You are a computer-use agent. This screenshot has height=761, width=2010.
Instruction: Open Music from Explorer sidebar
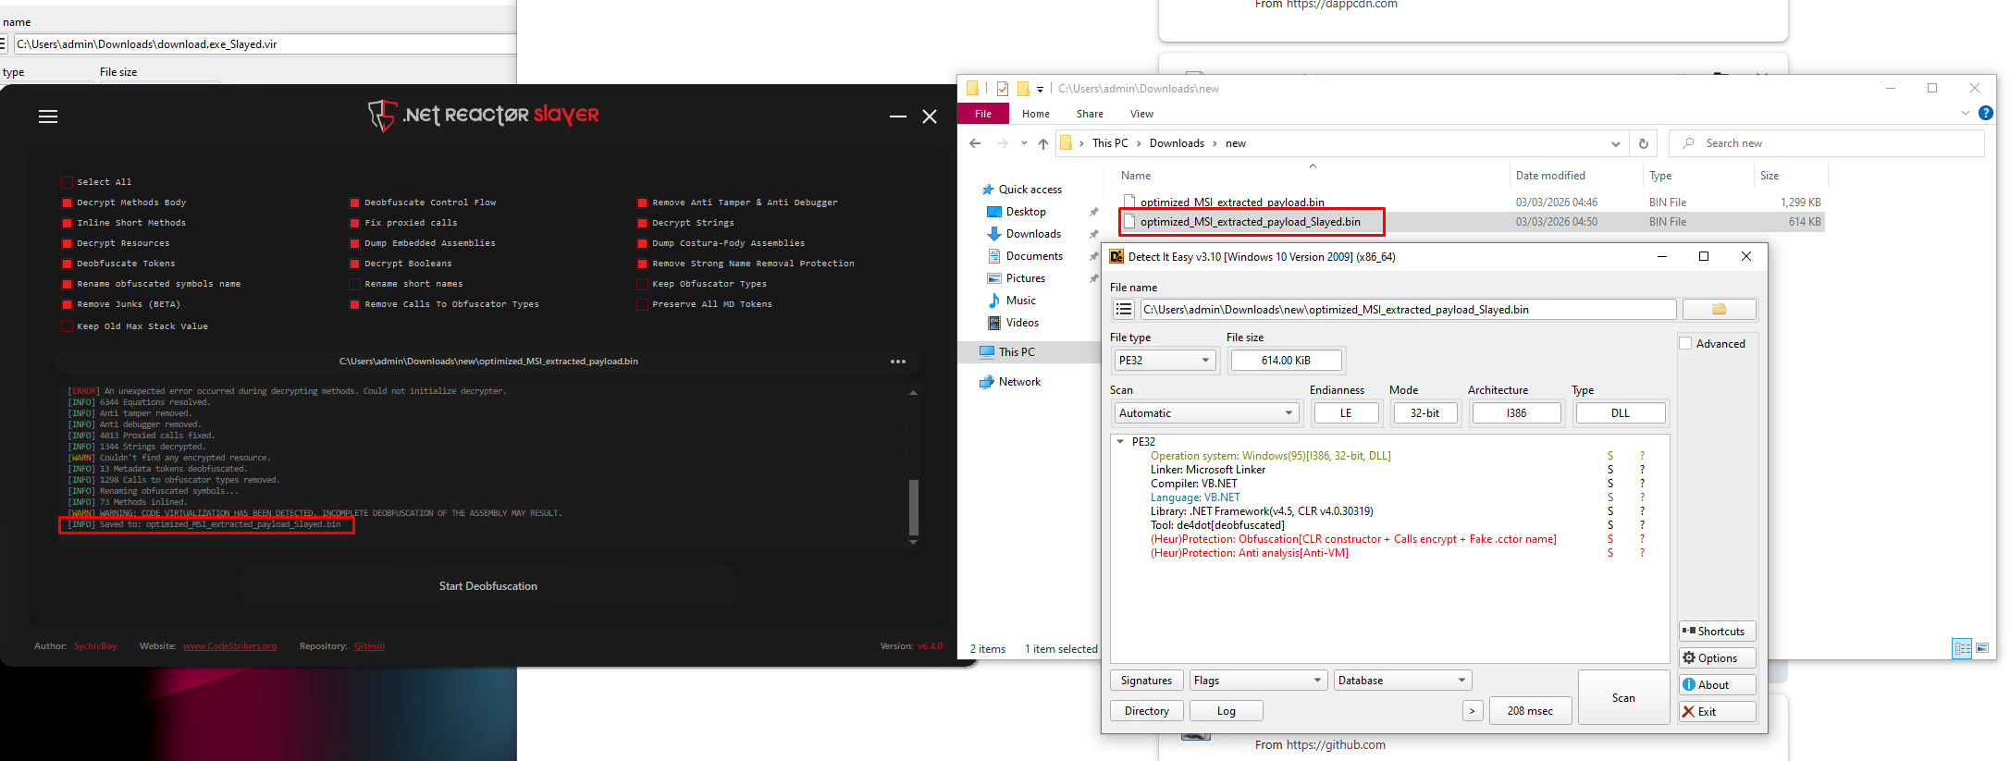coord(1020,301)
